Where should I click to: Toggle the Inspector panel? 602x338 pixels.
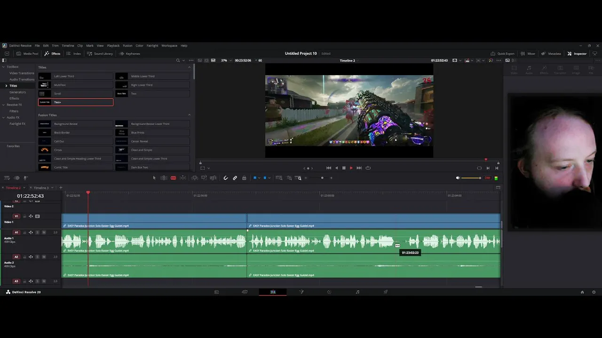[x=577, y=54]
